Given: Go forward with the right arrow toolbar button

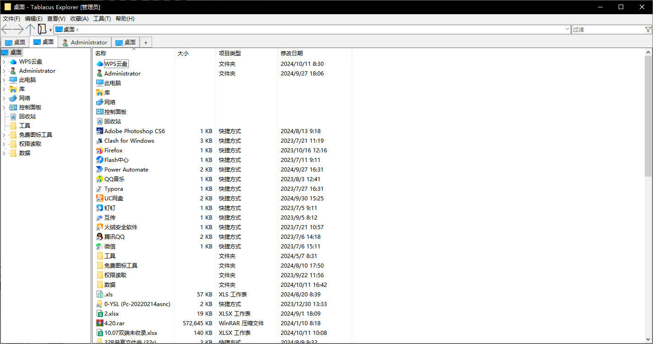Looking at the screenshot, I should tap(18, 29).
